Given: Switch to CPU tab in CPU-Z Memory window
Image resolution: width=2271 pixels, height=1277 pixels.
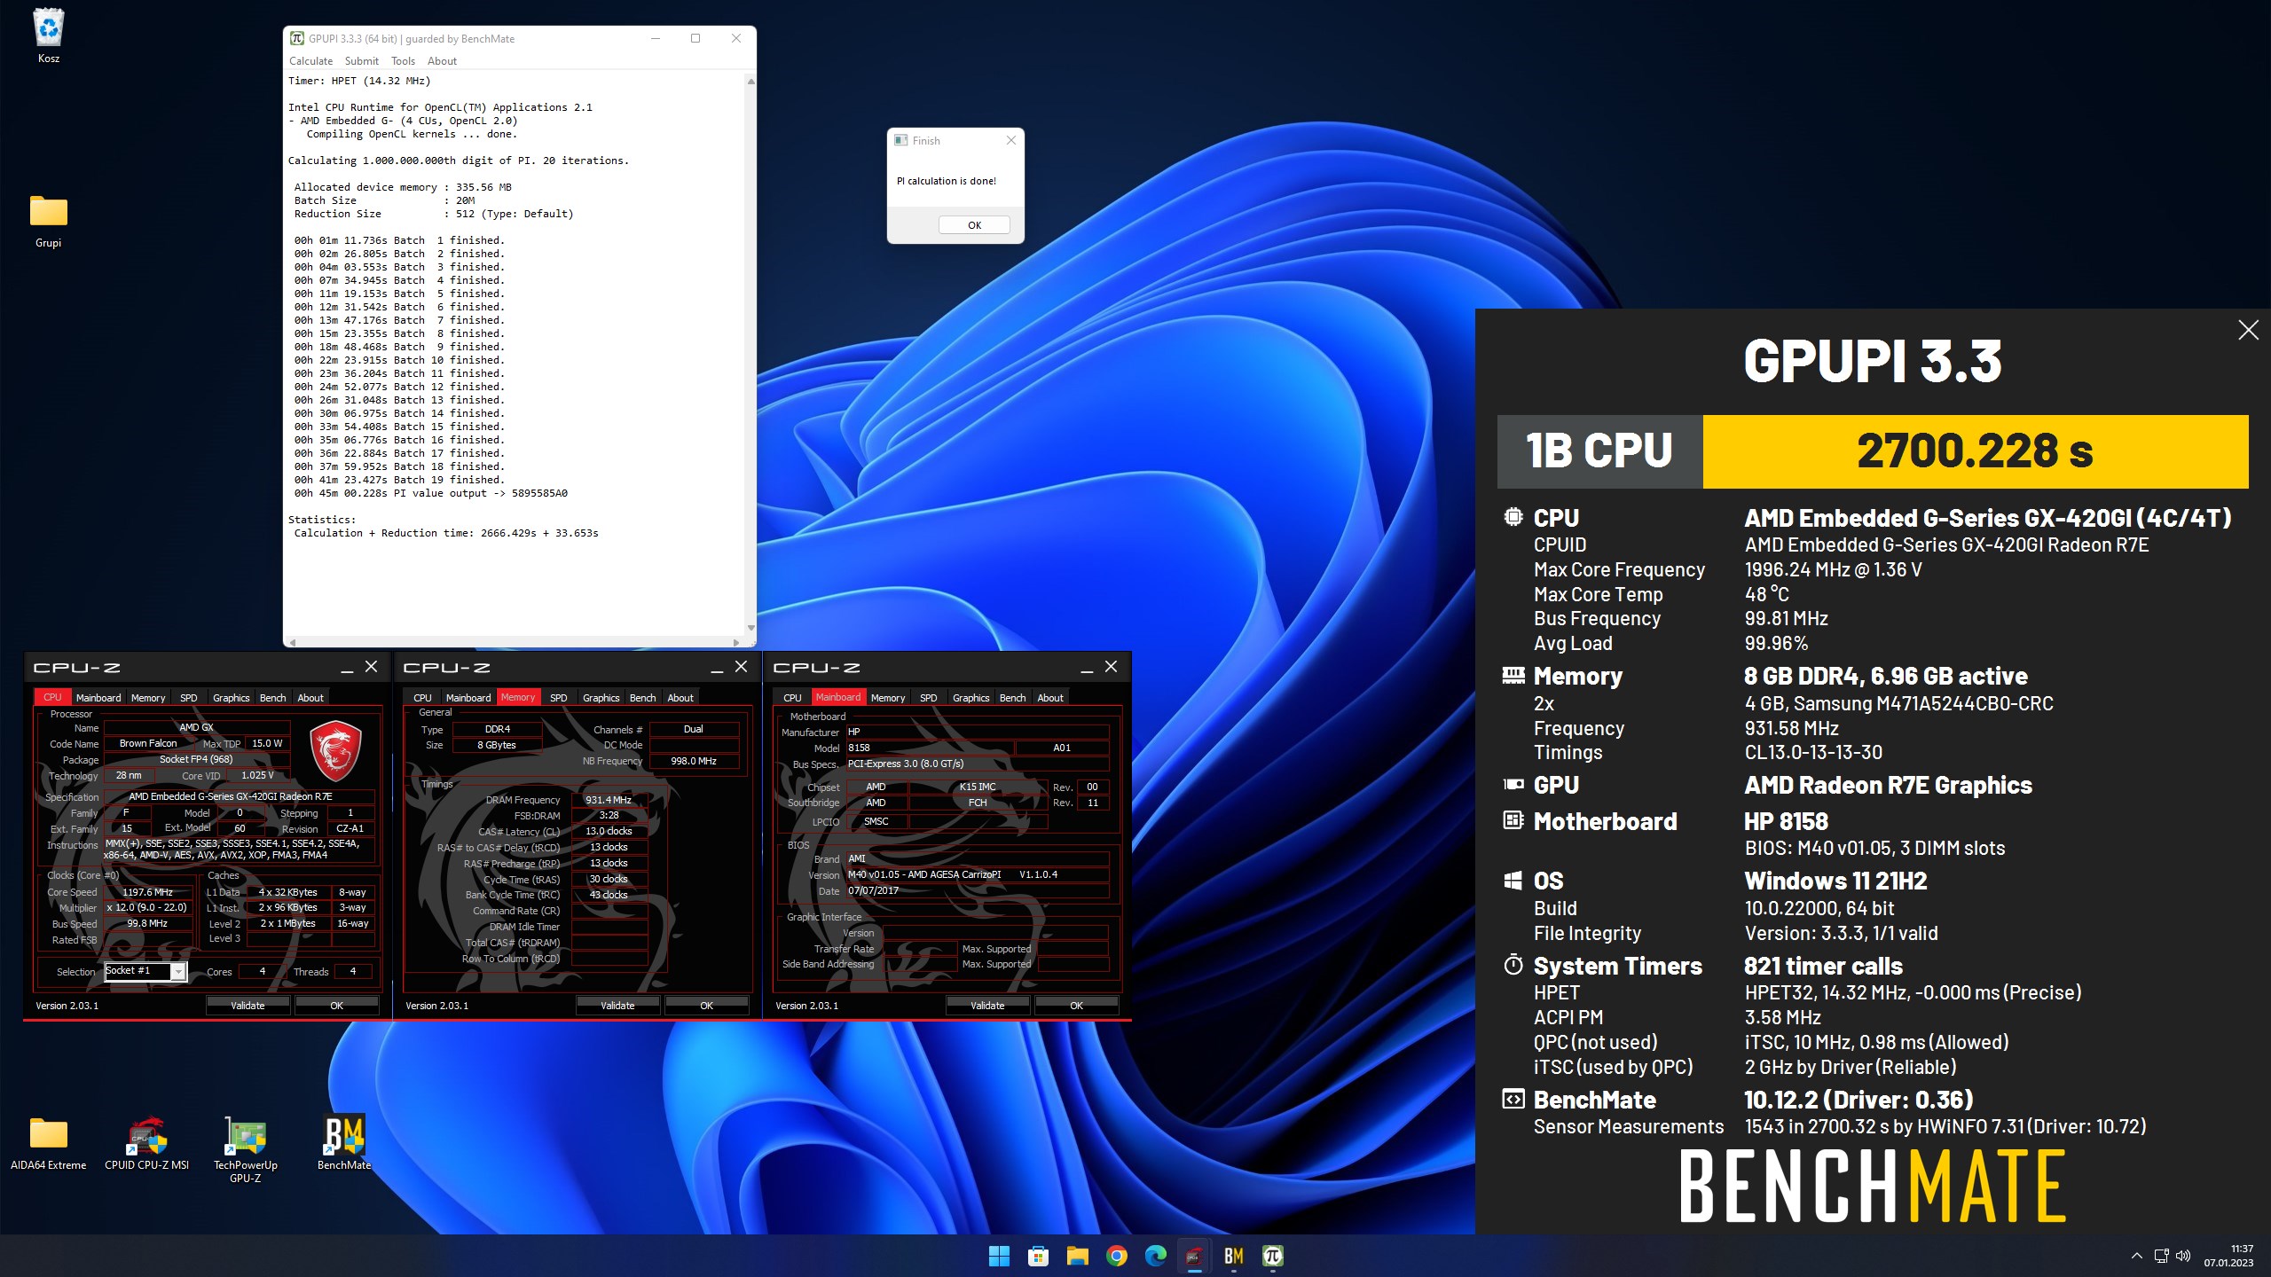Looking at the screenshot, I should 422,698.
